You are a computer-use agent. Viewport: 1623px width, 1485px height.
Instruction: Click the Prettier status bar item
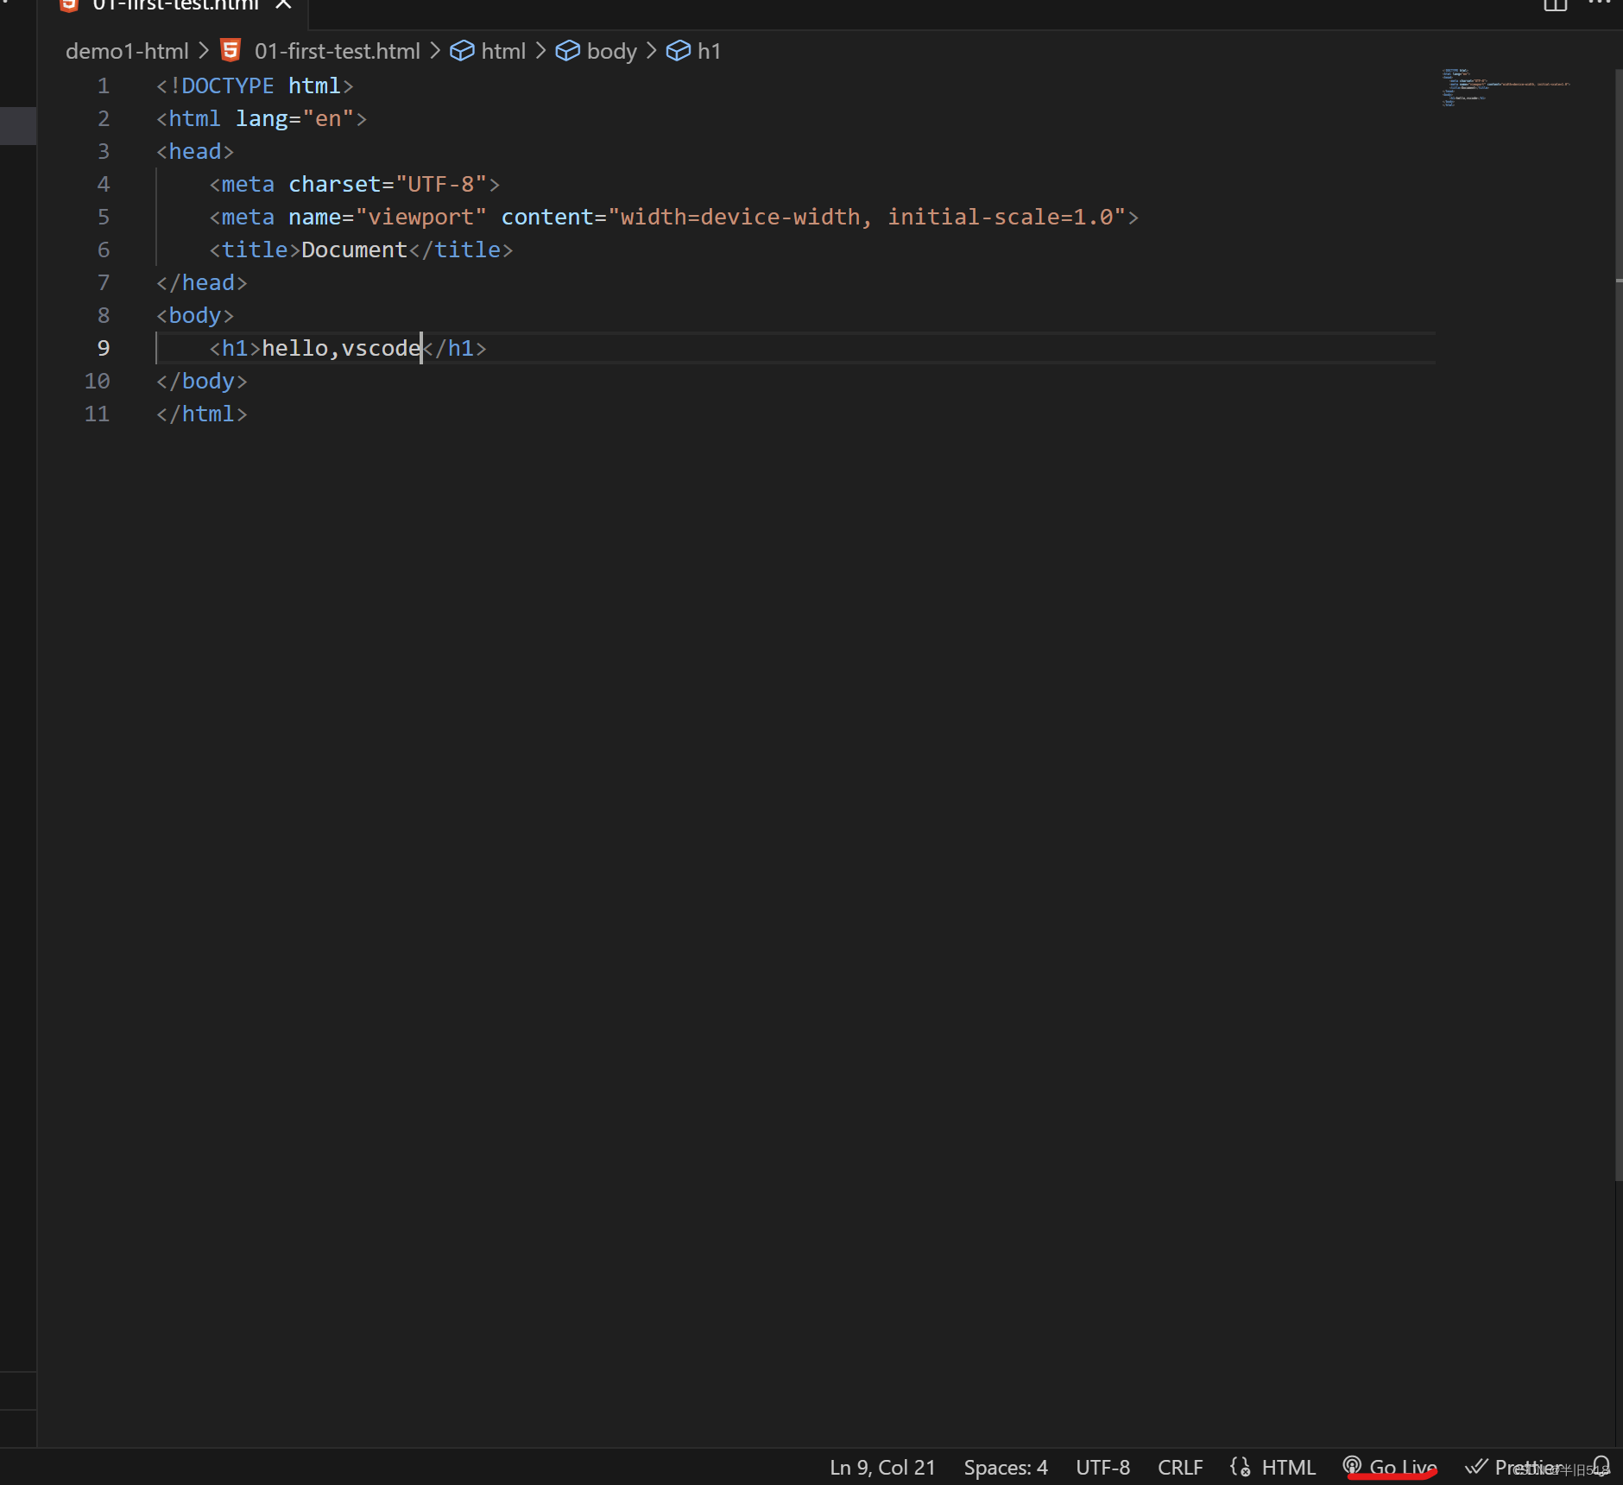(1515, 1467)
